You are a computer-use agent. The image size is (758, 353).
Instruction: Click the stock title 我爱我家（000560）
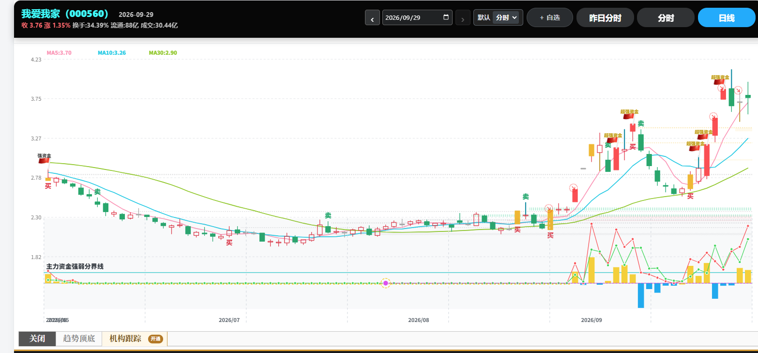[65, 14]
